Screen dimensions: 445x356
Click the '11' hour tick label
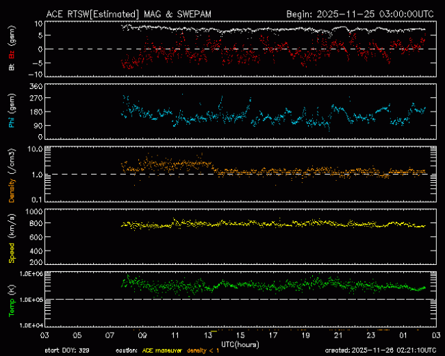coord(175,335)
